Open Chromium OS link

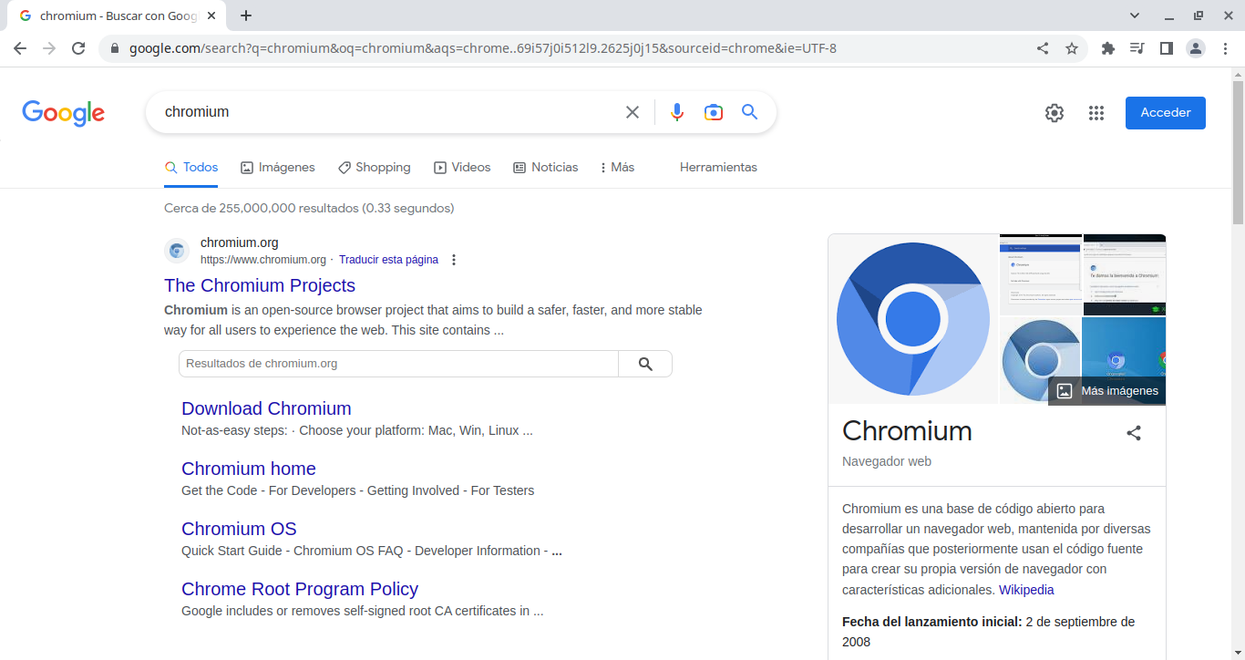click(x=239, y=529)
